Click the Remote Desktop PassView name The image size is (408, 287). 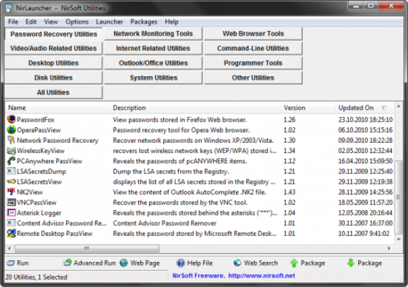pyautogui.click(x=54, y=234)
